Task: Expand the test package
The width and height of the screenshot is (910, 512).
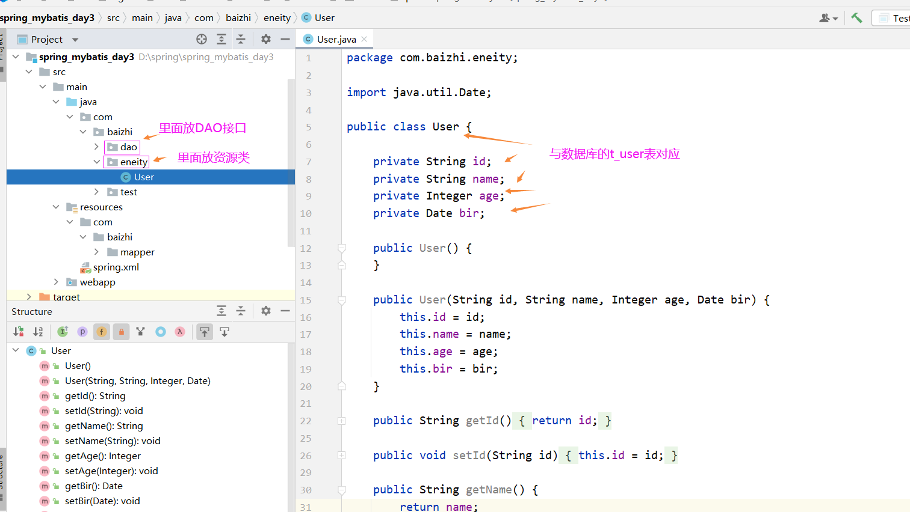Action: (x=96, y=192)
